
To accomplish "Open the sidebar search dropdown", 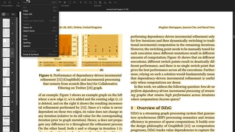I will pyautogui.click(x=13, y=14).
